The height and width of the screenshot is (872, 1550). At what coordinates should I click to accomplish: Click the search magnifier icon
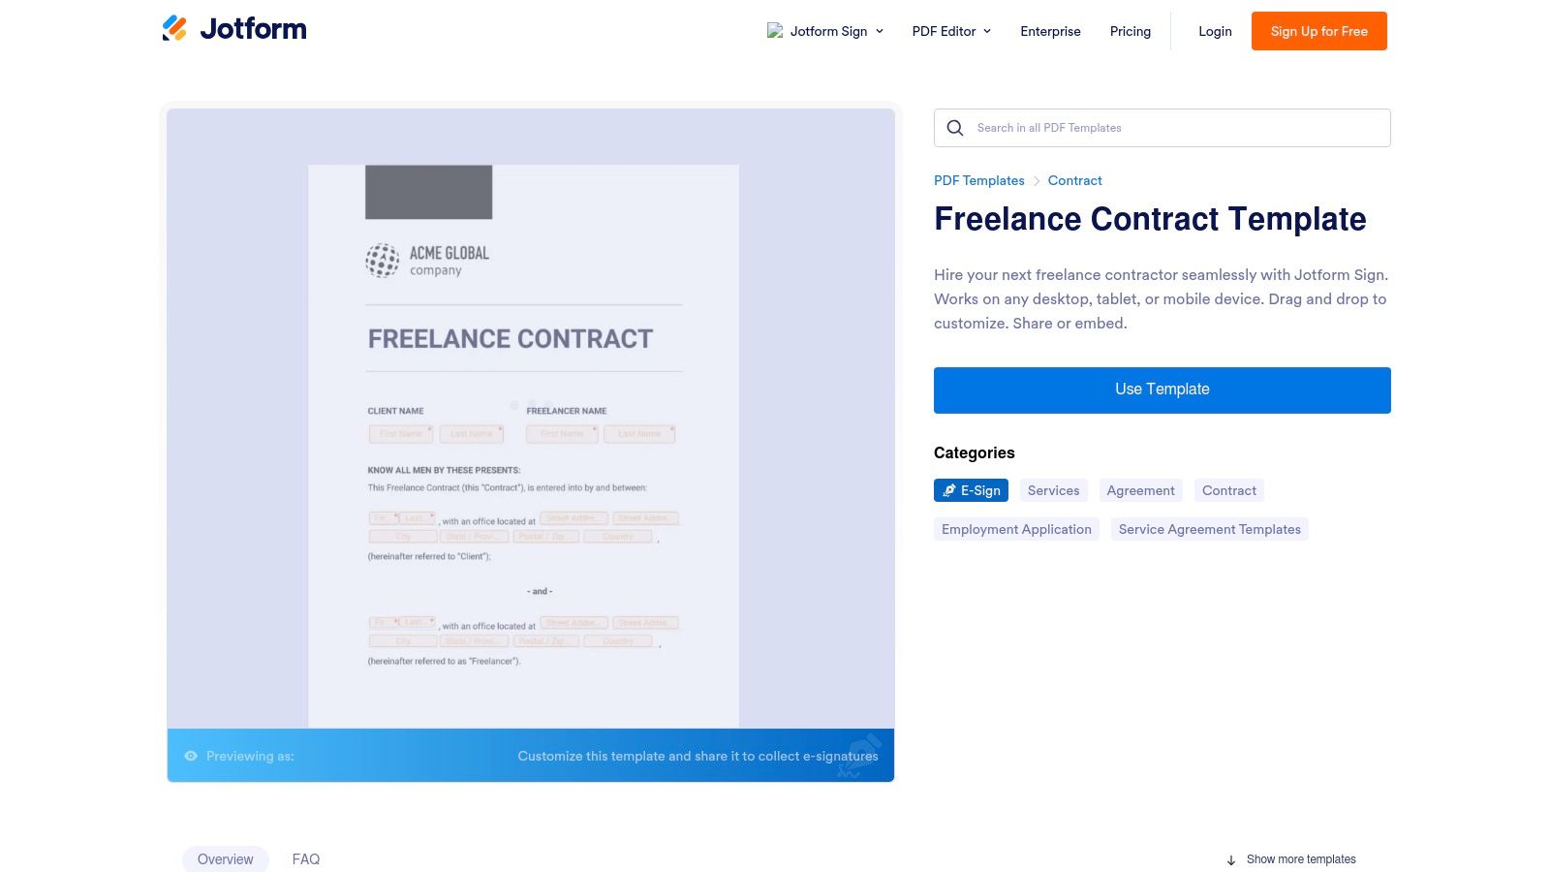(x=955, y=127)
